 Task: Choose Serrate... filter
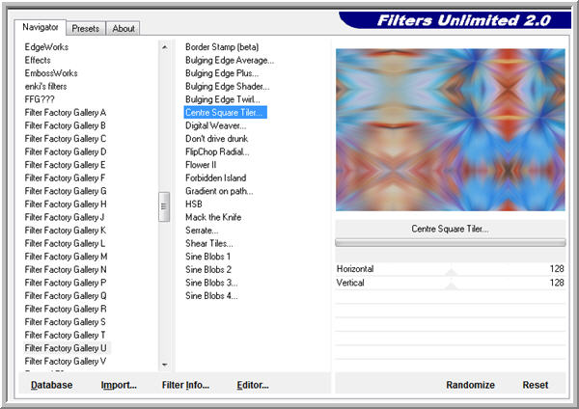[202, 231]
